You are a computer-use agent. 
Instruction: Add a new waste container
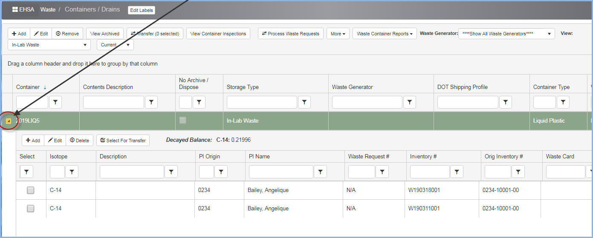coord(19,34)
